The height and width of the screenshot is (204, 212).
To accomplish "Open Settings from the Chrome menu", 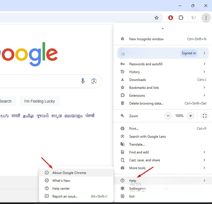I will click(163, 188).
